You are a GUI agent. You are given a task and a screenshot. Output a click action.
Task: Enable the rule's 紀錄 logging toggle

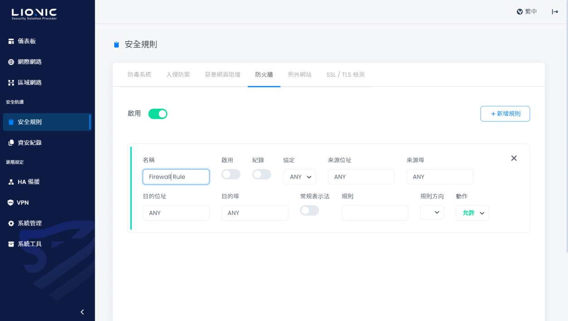pos(262,174)
